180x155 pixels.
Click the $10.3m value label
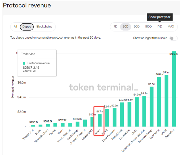pos(173,54)
